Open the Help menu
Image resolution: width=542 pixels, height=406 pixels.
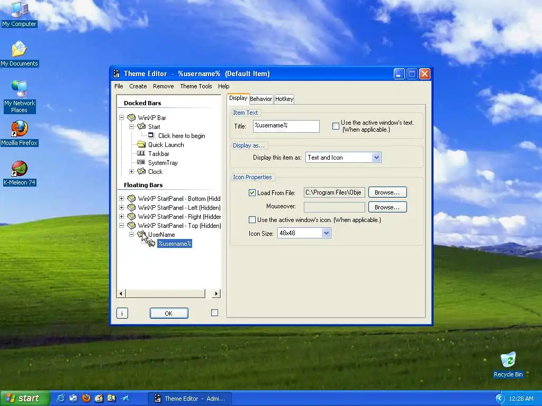pyautogui.click(x=224, y=86)
